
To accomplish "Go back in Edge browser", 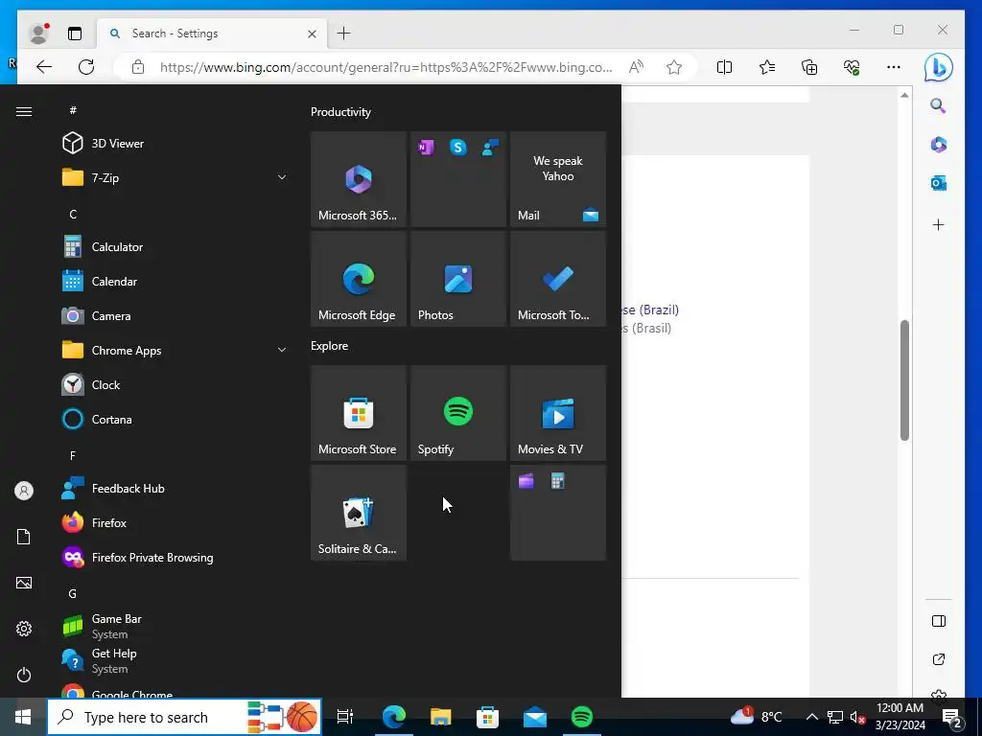I will tap(44, 67).
